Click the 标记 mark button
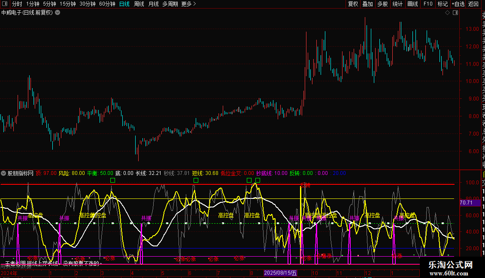This screenshot has height=278, width=485. coord(443,4)
